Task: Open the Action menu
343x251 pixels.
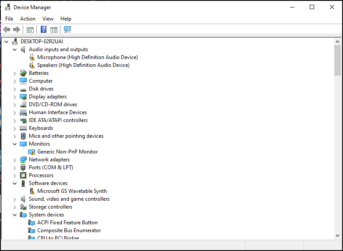Action: 28,19
